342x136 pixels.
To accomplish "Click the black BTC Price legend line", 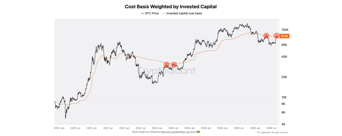I will (142, 13).
